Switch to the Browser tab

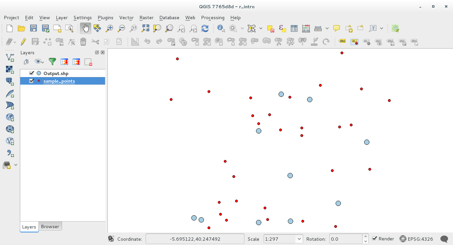click(x=50, y=226)
